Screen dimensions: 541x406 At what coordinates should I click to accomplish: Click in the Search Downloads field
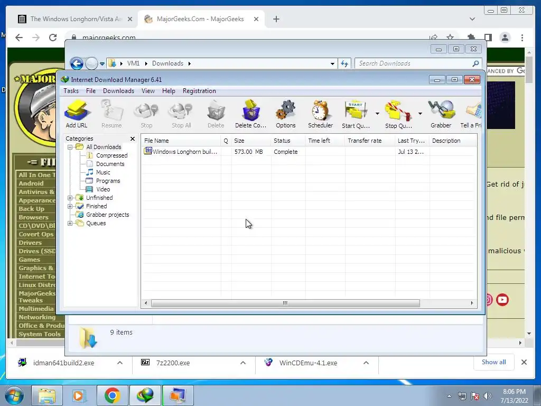coord(414,63)
